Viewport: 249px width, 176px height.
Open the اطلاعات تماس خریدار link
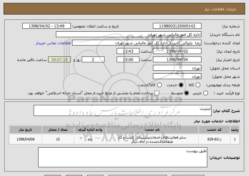[x=53, y=43]
